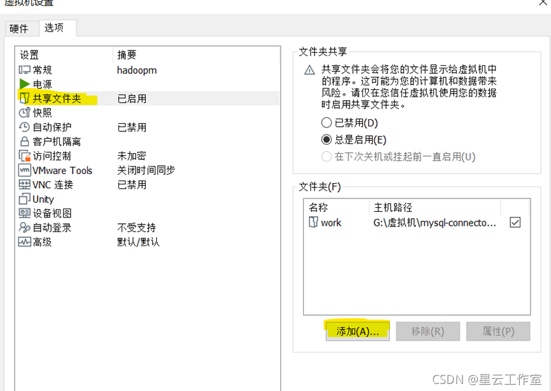Select the 访问控制 settings row
551x391 pixels.
[x=148, y=156]
